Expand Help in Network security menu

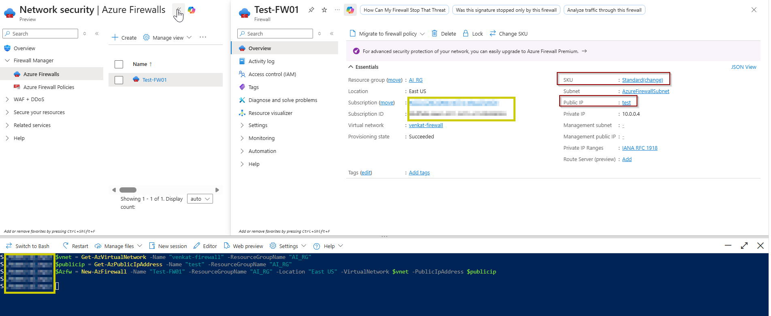[7, 138]
